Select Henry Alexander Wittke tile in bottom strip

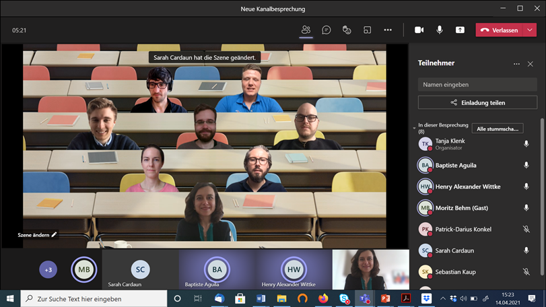click(x=294, y=269)
